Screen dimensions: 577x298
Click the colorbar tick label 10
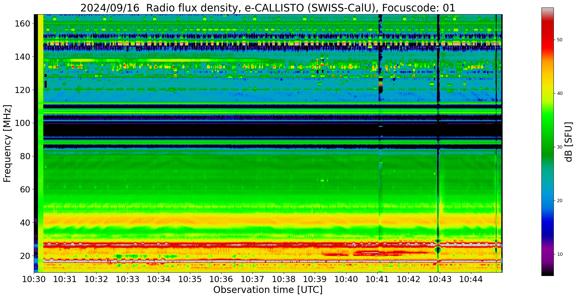pos(560,254)
